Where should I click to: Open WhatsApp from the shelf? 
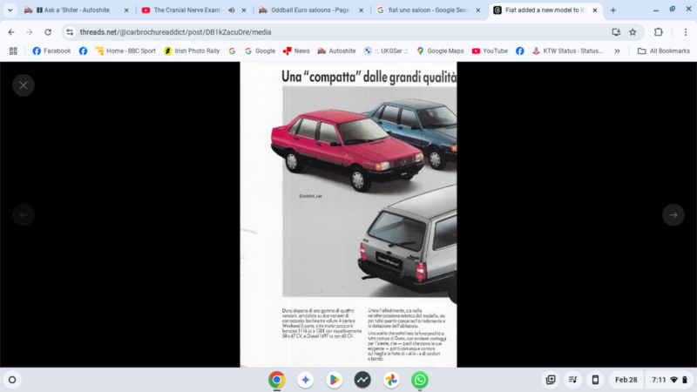420,380
